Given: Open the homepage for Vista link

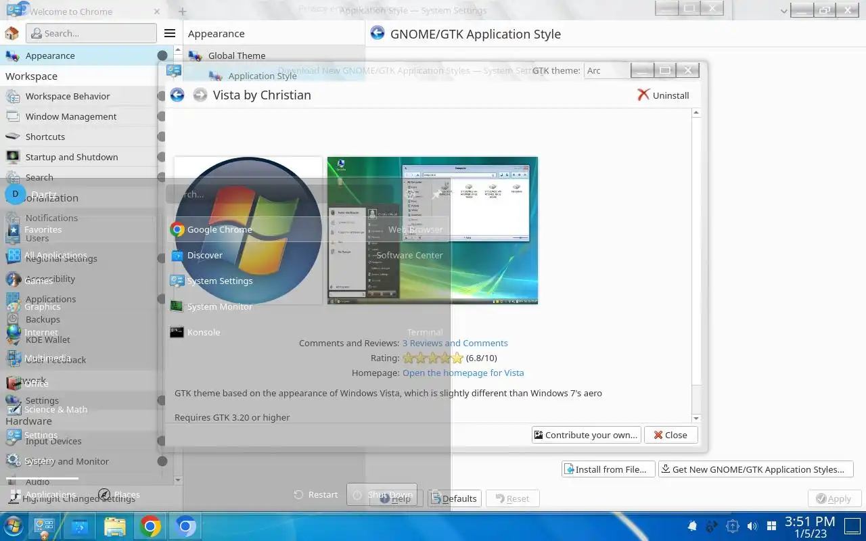Looking at the screenshot, I should 463,373.
